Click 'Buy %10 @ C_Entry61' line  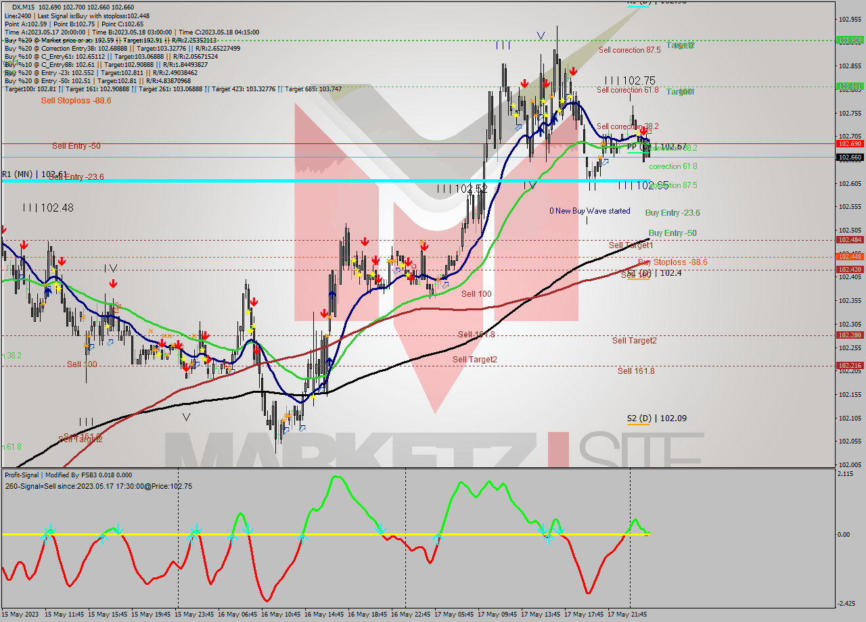pyautogui.click(x=111, y=56)
